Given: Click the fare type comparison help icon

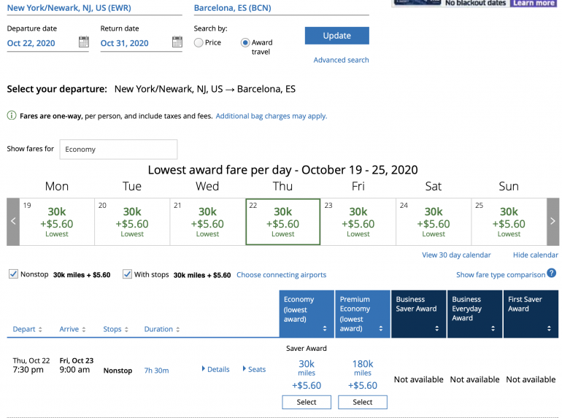Looking at the screenshot, I should (x=552, y=274).
